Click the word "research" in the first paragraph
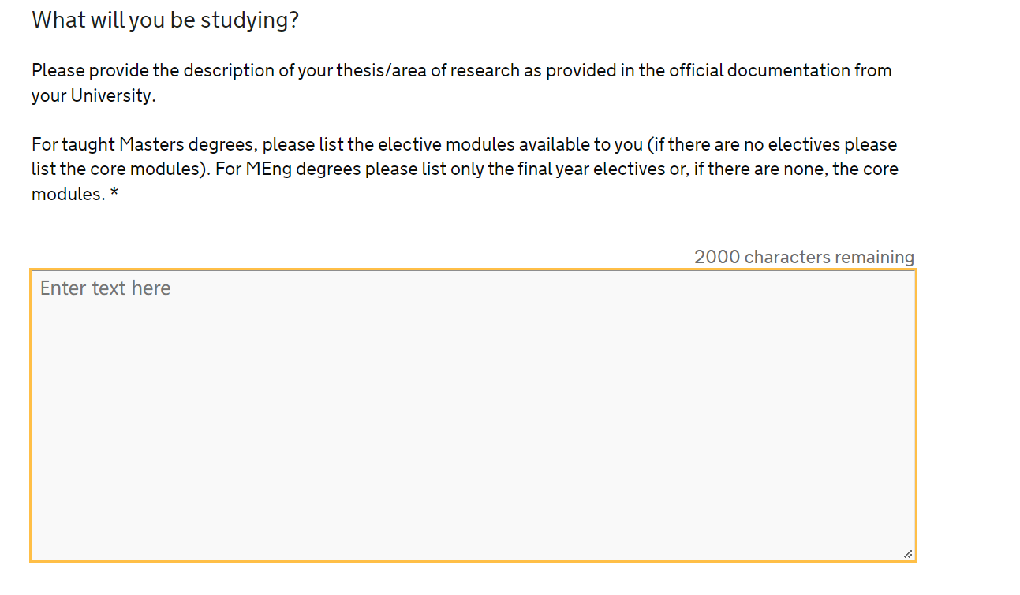The image size is (1020, 595). point(483,70)
